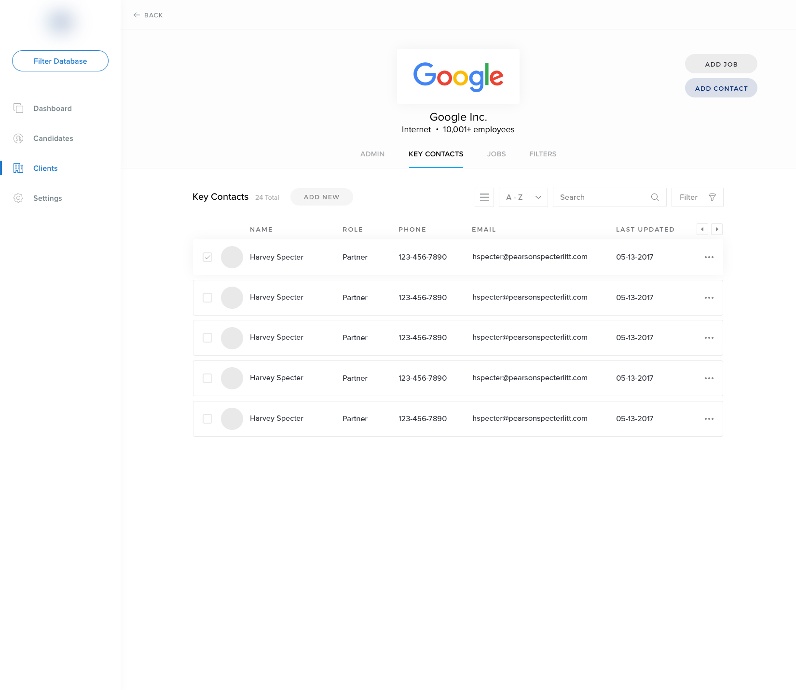Click the avatar in the second contact row

[232, 298]
